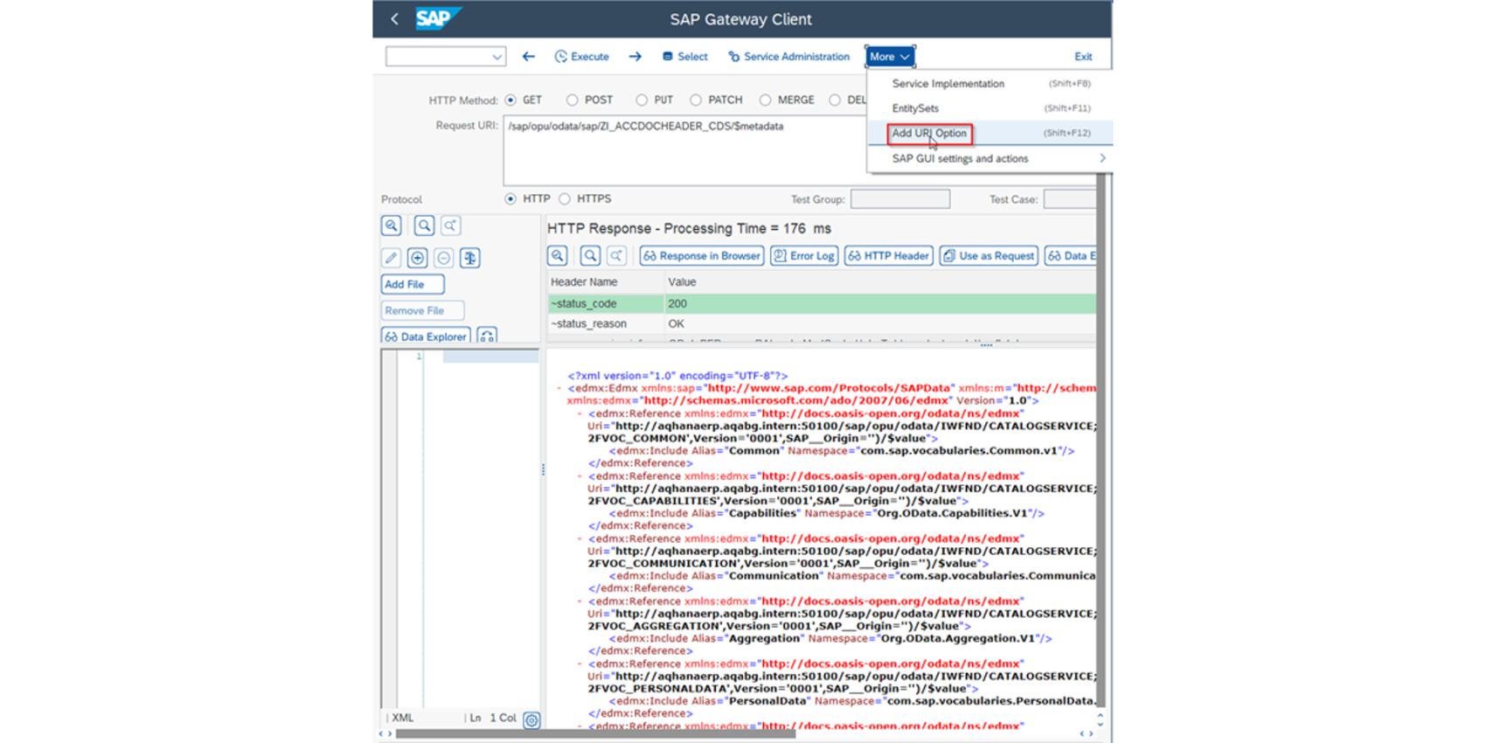Choose Add URI Option menu entry
Screen dimensions: 1486x743
click(990, 133)
